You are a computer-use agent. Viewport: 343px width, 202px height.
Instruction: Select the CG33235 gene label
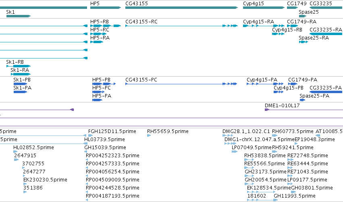point(321,4)
